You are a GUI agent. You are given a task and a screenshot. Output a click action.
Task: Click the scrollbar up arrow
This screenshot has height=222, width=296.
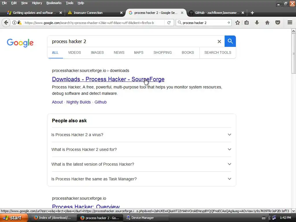pos(293,31)
